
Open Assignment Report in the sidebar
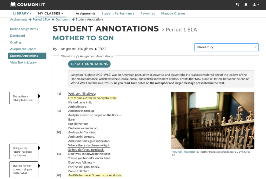(23, 49)
